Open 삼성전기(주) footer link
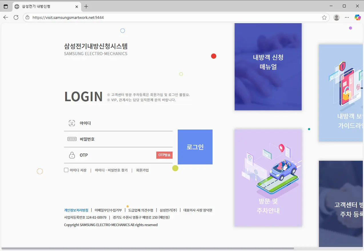The image size is (364, 251). tap(168, 210)
